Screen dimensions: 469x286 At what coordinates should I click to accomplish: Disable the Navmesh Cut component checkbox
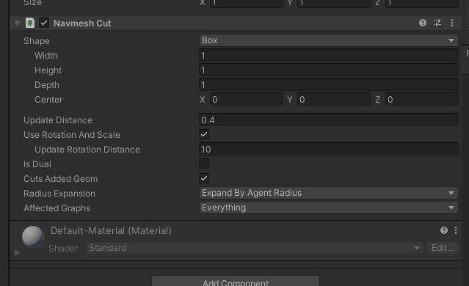pyautogui.click(x=44, y=23)
